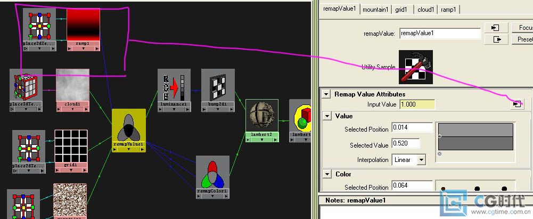Open the down-arrow menu under lambert2 node

point(262,140)
